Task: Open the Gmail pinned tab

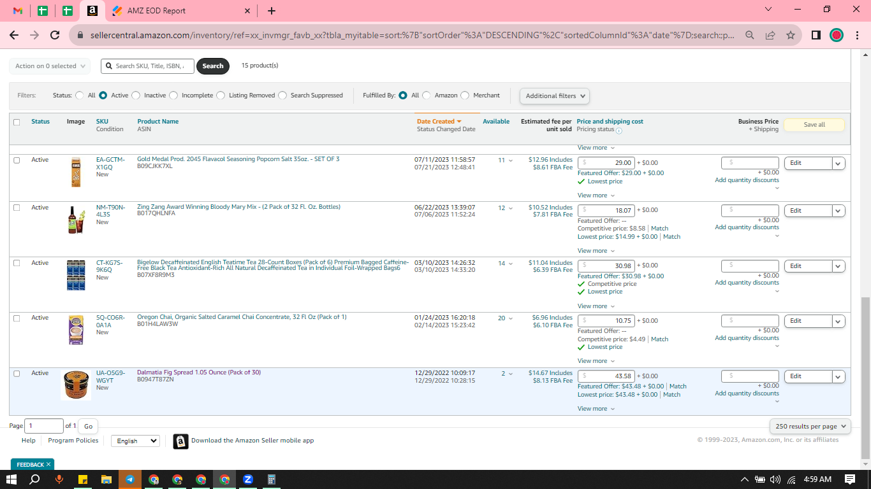Action: point(18,11)
